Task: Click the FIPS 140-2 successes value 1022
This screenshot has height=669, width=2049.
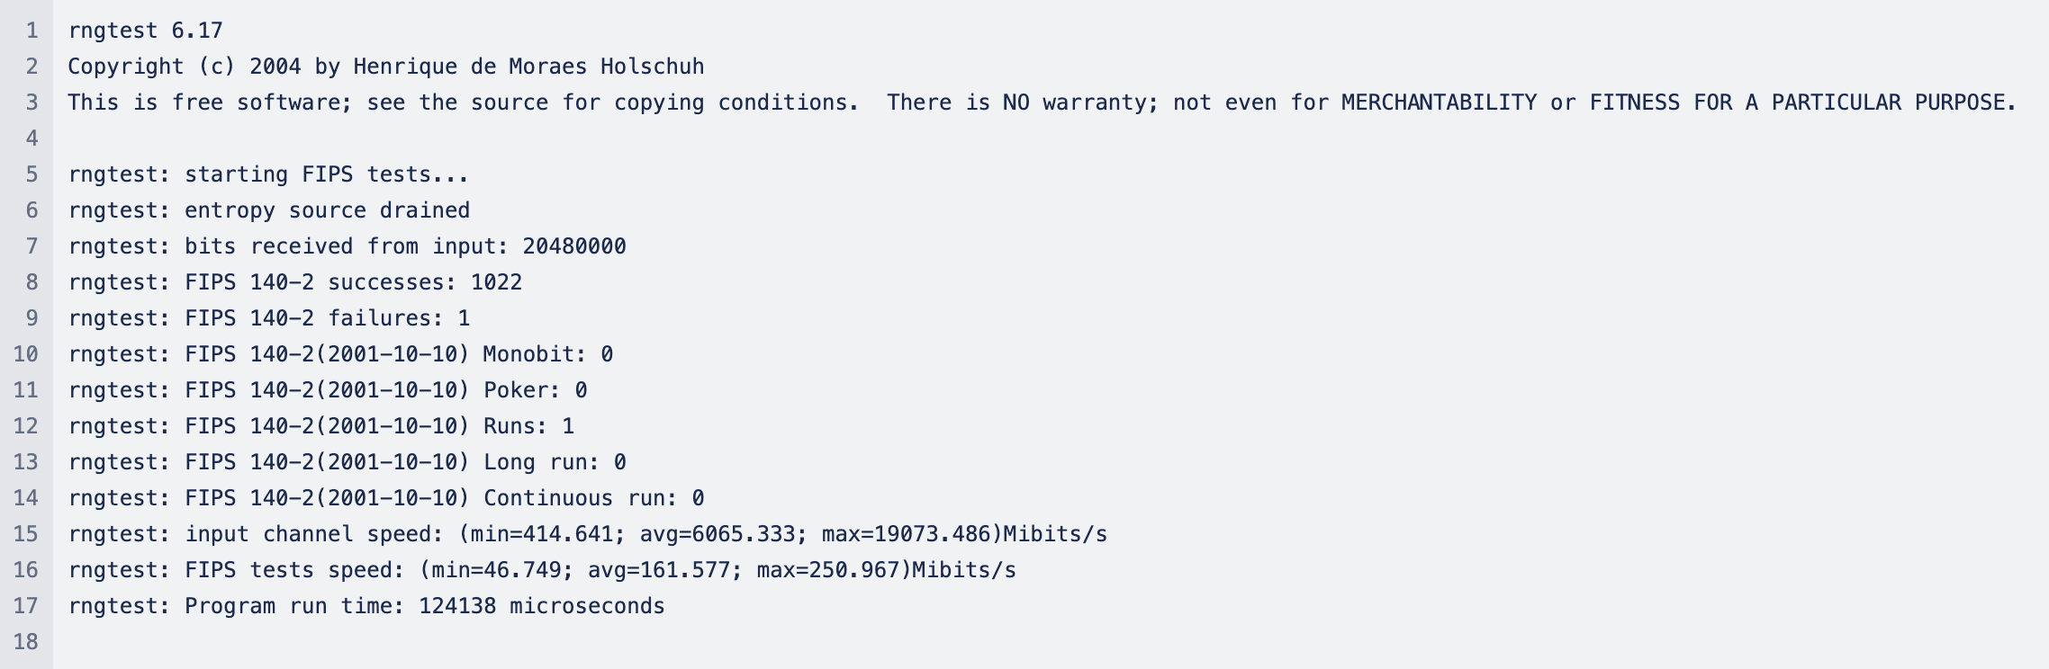Action: coord(496,282)
